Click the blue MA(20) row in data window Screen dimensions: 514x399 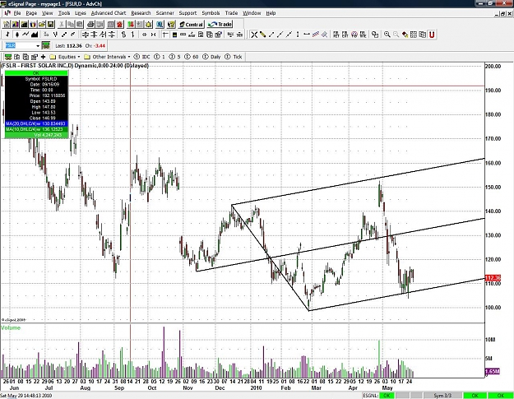pos(36,123)
